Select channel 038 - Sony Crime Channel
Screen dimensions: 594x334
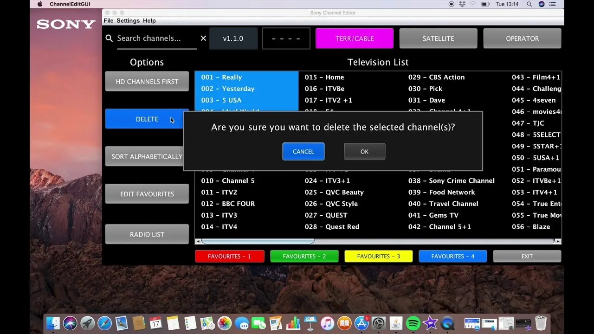451,181
